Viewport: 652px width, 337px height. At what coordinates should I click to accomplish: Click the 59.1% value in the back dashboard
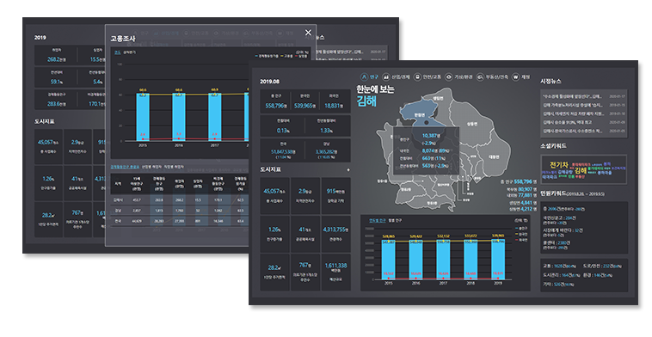(x=56, y=82)
